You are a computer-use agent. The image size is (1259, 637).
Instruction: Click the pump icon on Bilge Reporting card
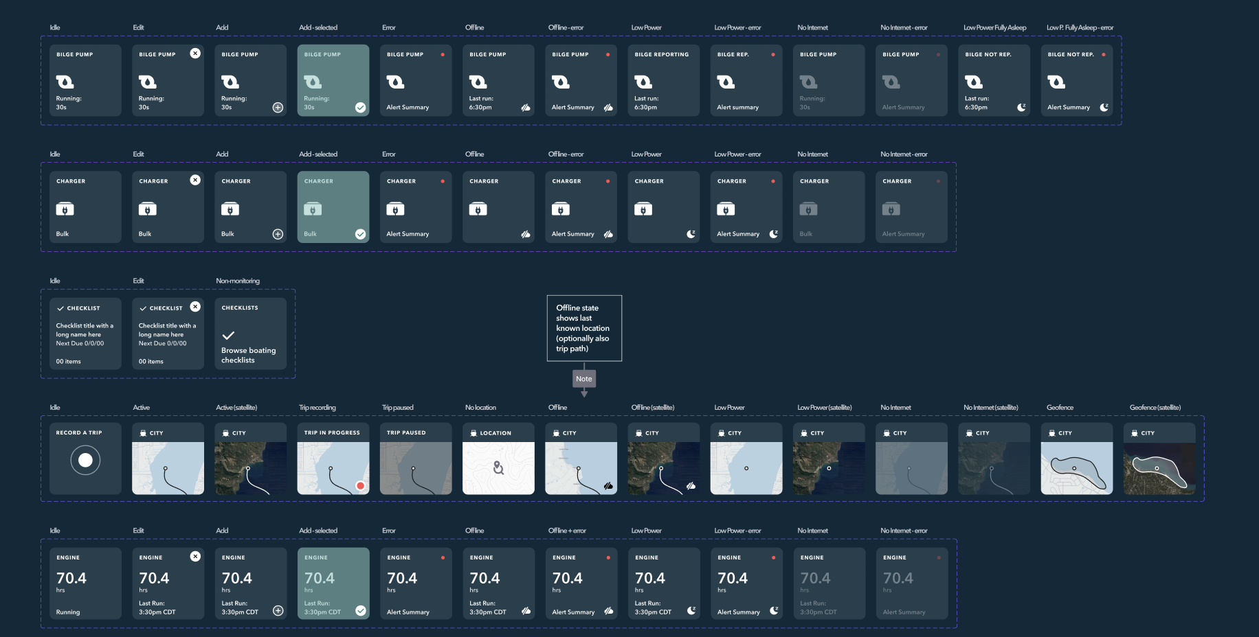click(643, 82)
